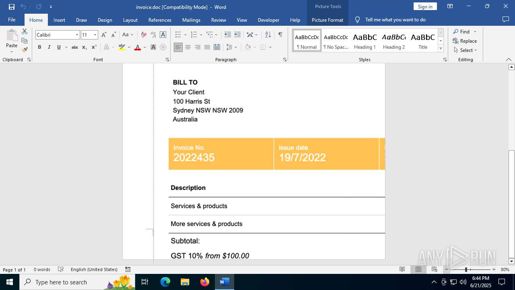
Task: Switch to the Developer tab
Action: 268,20
